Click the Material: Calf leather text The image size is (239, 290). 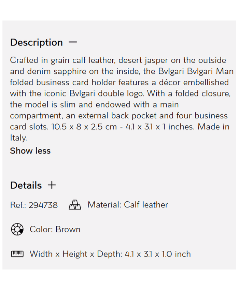(128, 205)
